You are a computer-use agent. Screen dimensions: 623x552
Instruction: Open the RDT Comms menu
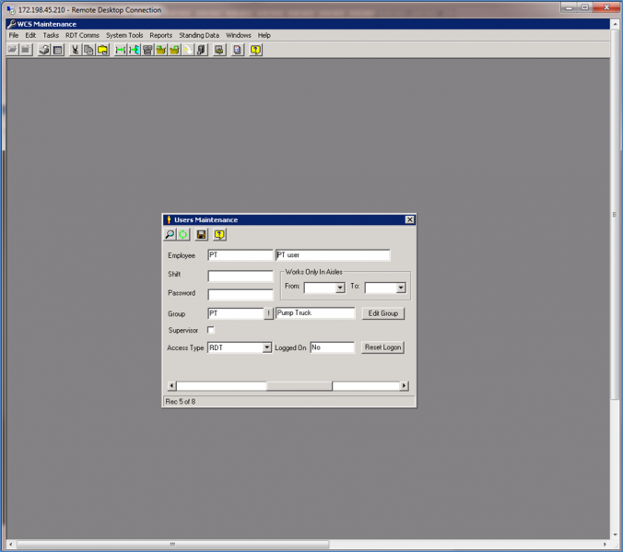82,35
